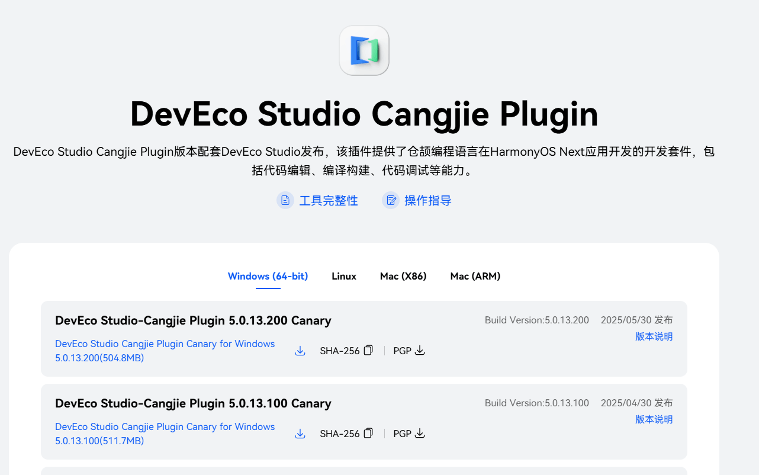
Task: Select the Windows (64-bit) tab
Action: 268,276
